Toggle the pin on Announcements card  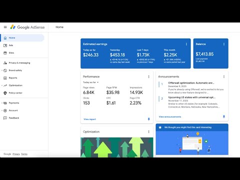[224, 116]
